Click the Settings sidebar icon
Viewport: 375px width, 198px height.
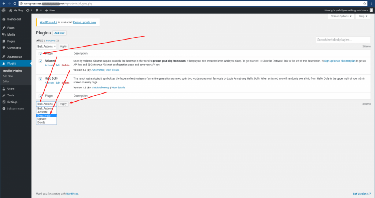[4, 102]
